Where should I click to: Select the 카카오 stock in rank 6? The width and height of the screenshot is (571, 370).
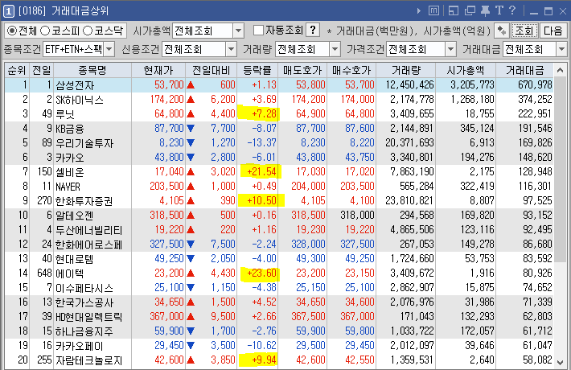point(69,158)
